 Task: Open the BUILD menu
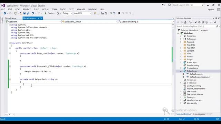tap(36, 9)
